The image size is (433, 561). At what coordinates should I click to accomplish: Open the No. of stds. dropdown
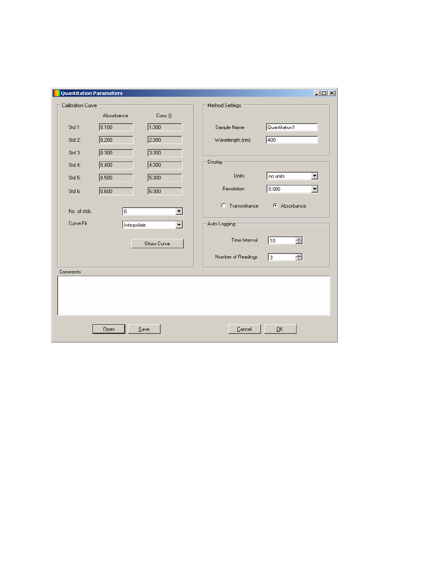179,211
